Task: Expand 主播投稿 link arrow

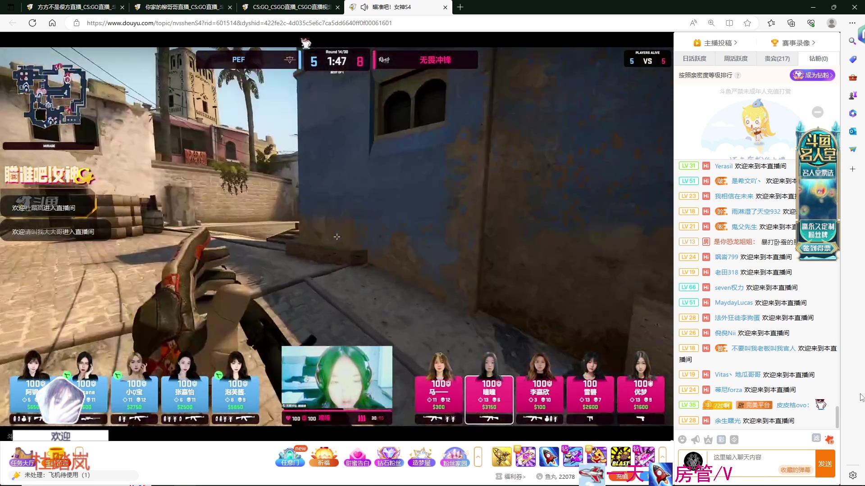Action: tap(736, 43)
